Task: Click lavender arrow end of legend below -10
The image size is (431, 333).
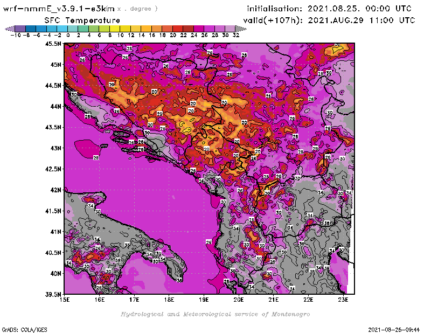Action: click(x=10, y=29)
